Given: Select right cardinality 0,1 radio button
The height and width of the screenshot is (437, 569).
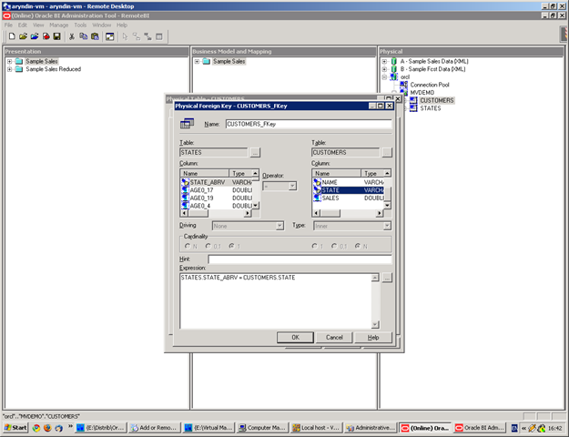Looking at the screenshot, I should click(x=334, y=246).
